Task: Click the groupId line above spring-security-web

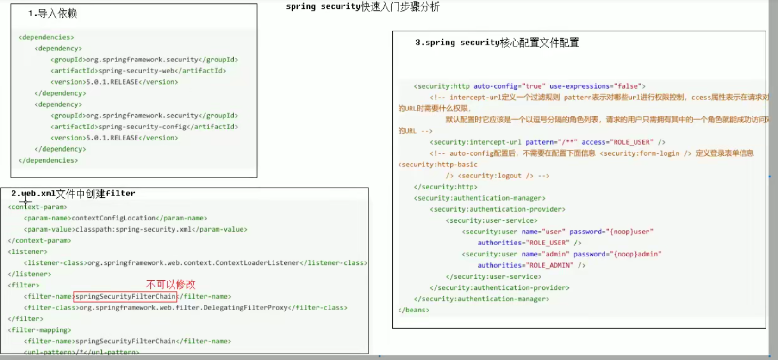Action: pyautogui.click(x=144, y=60)
